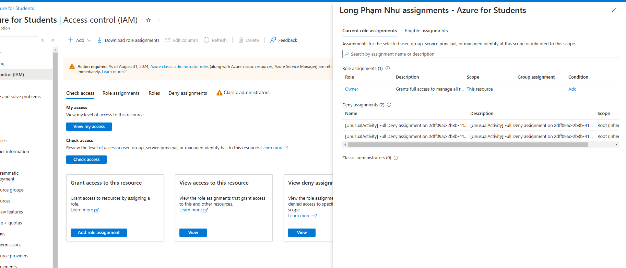
Task: Click the deny assignments horizontal scrollbar
Action: pyautogui.click(x=468, y=145)
